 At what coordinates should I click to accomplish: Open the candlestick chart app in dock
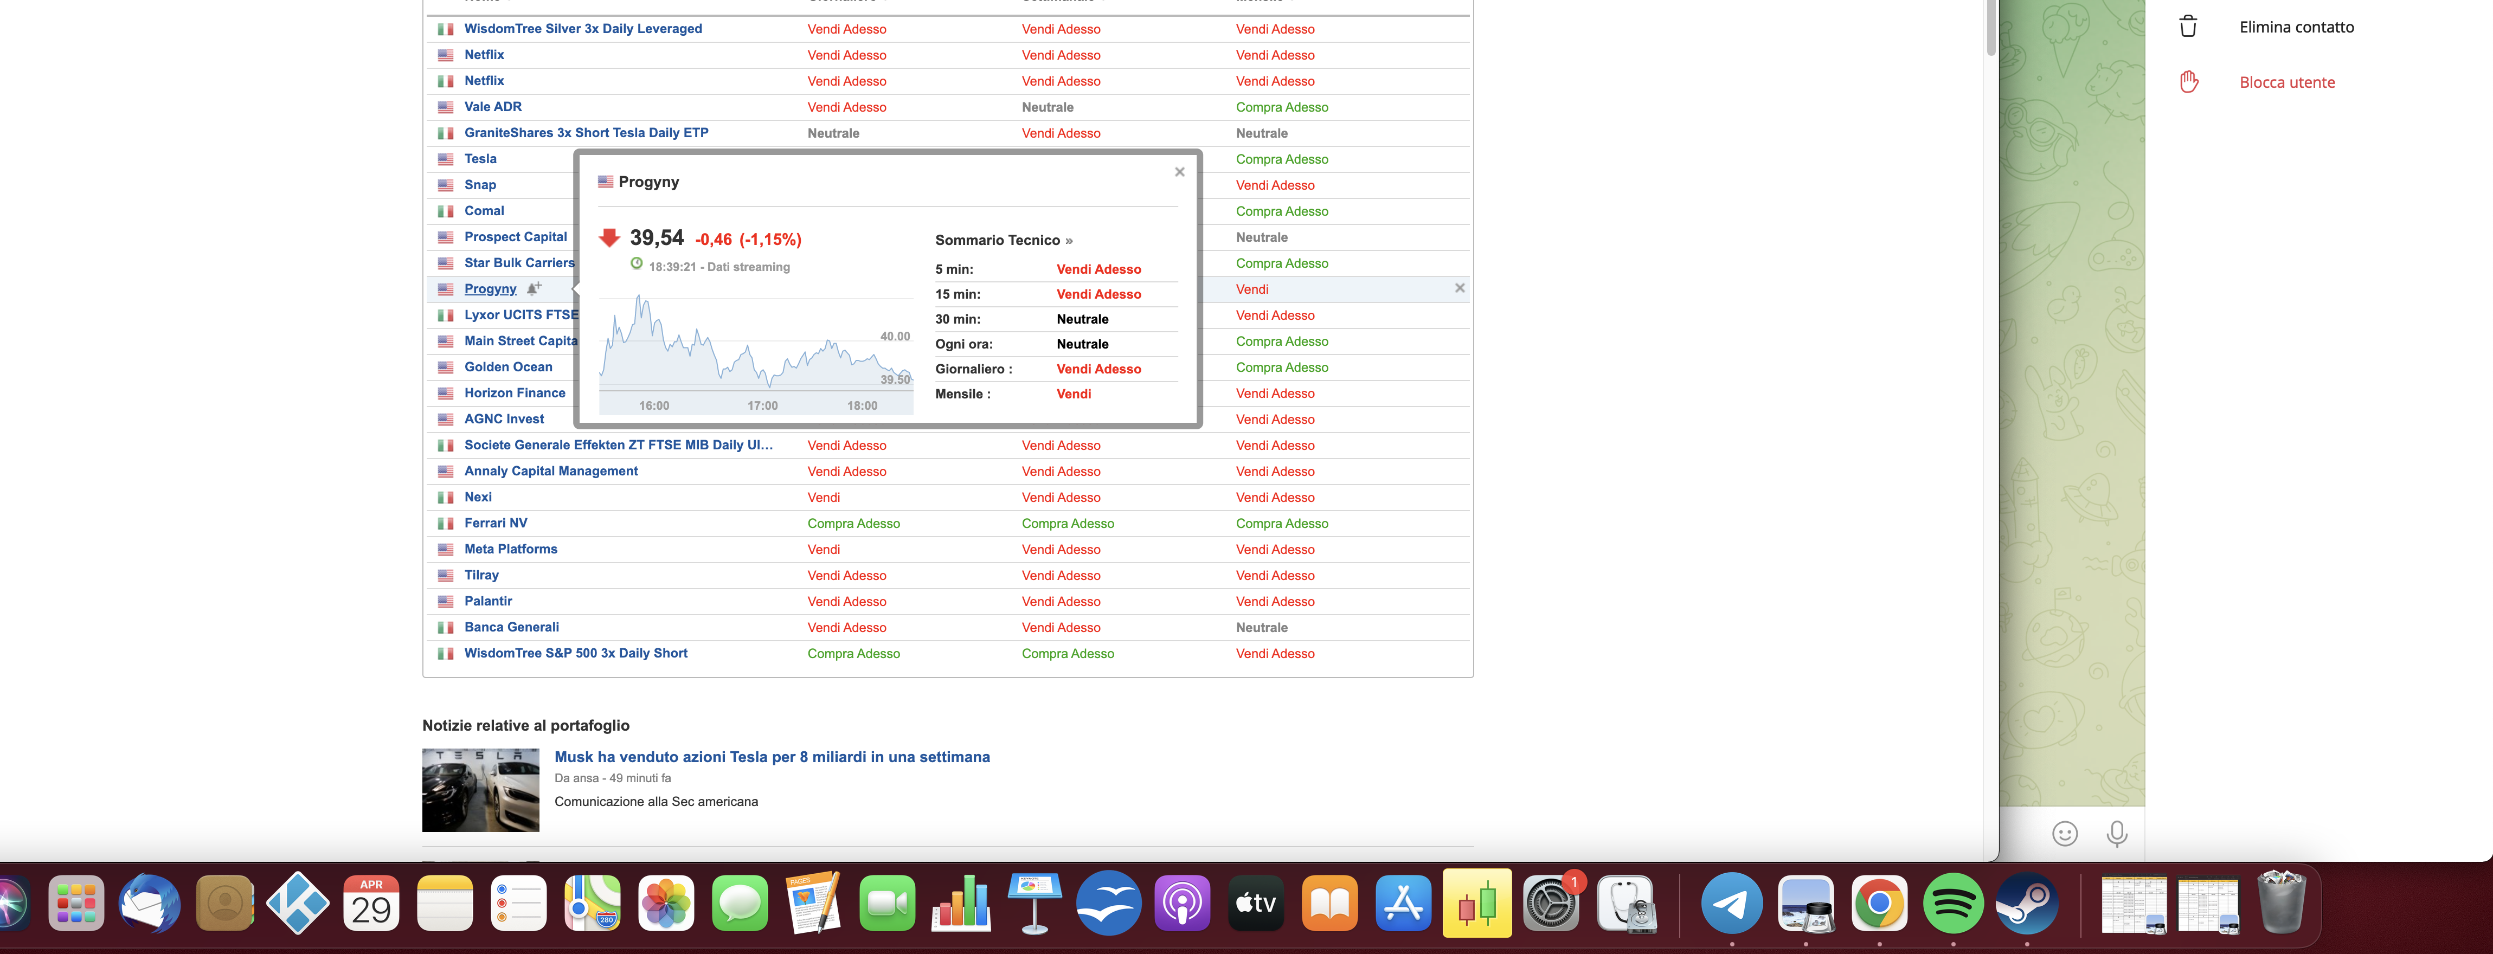coord(1477,904)
